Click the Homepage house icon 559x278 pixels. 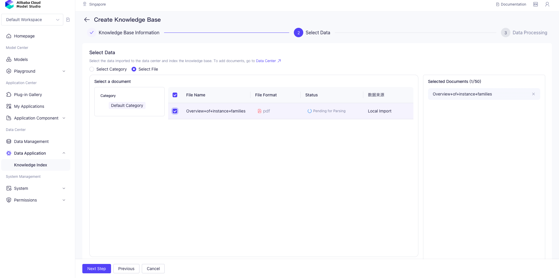coord(9,36)
